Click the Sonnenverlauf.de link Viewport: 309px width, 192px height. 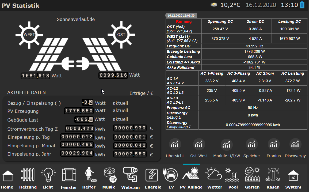click(76, 19)
